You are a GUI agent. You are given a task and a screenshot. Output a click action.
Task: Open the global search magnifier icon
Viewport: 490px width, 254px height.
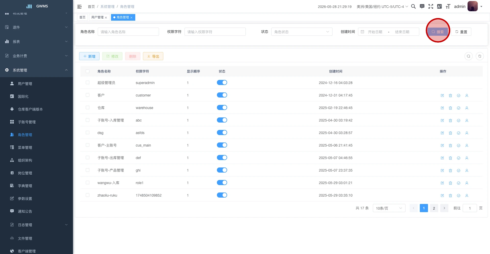(413, 6)
